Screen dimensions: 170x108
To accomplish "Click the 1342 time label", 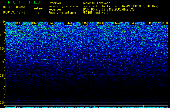I will [x=35, y=23].
